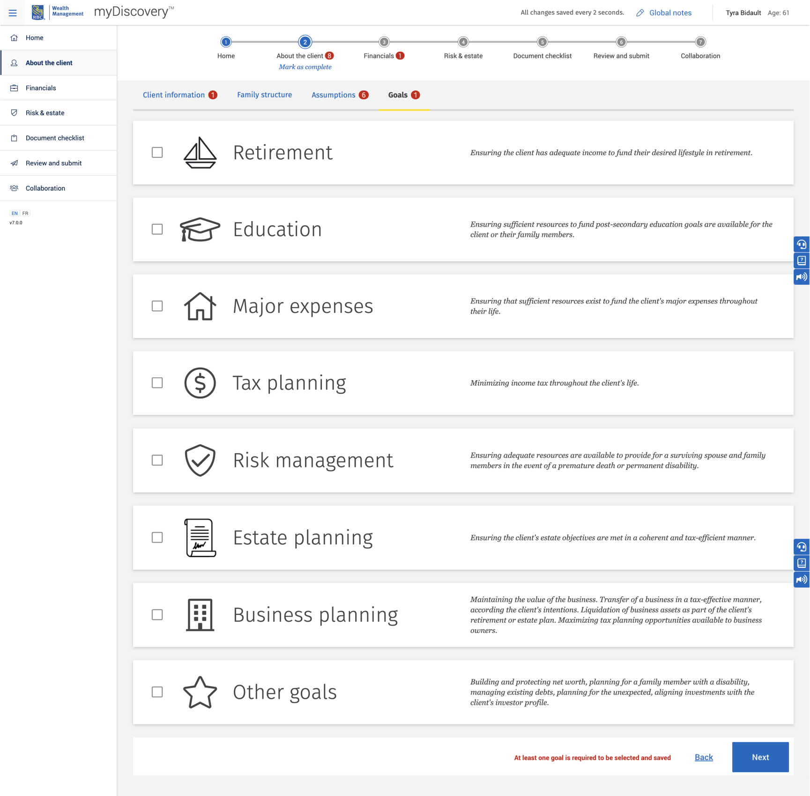The image size is (810, 796).
Task: Select Risk & estate in the sidebar
Action: coord(59,113)
